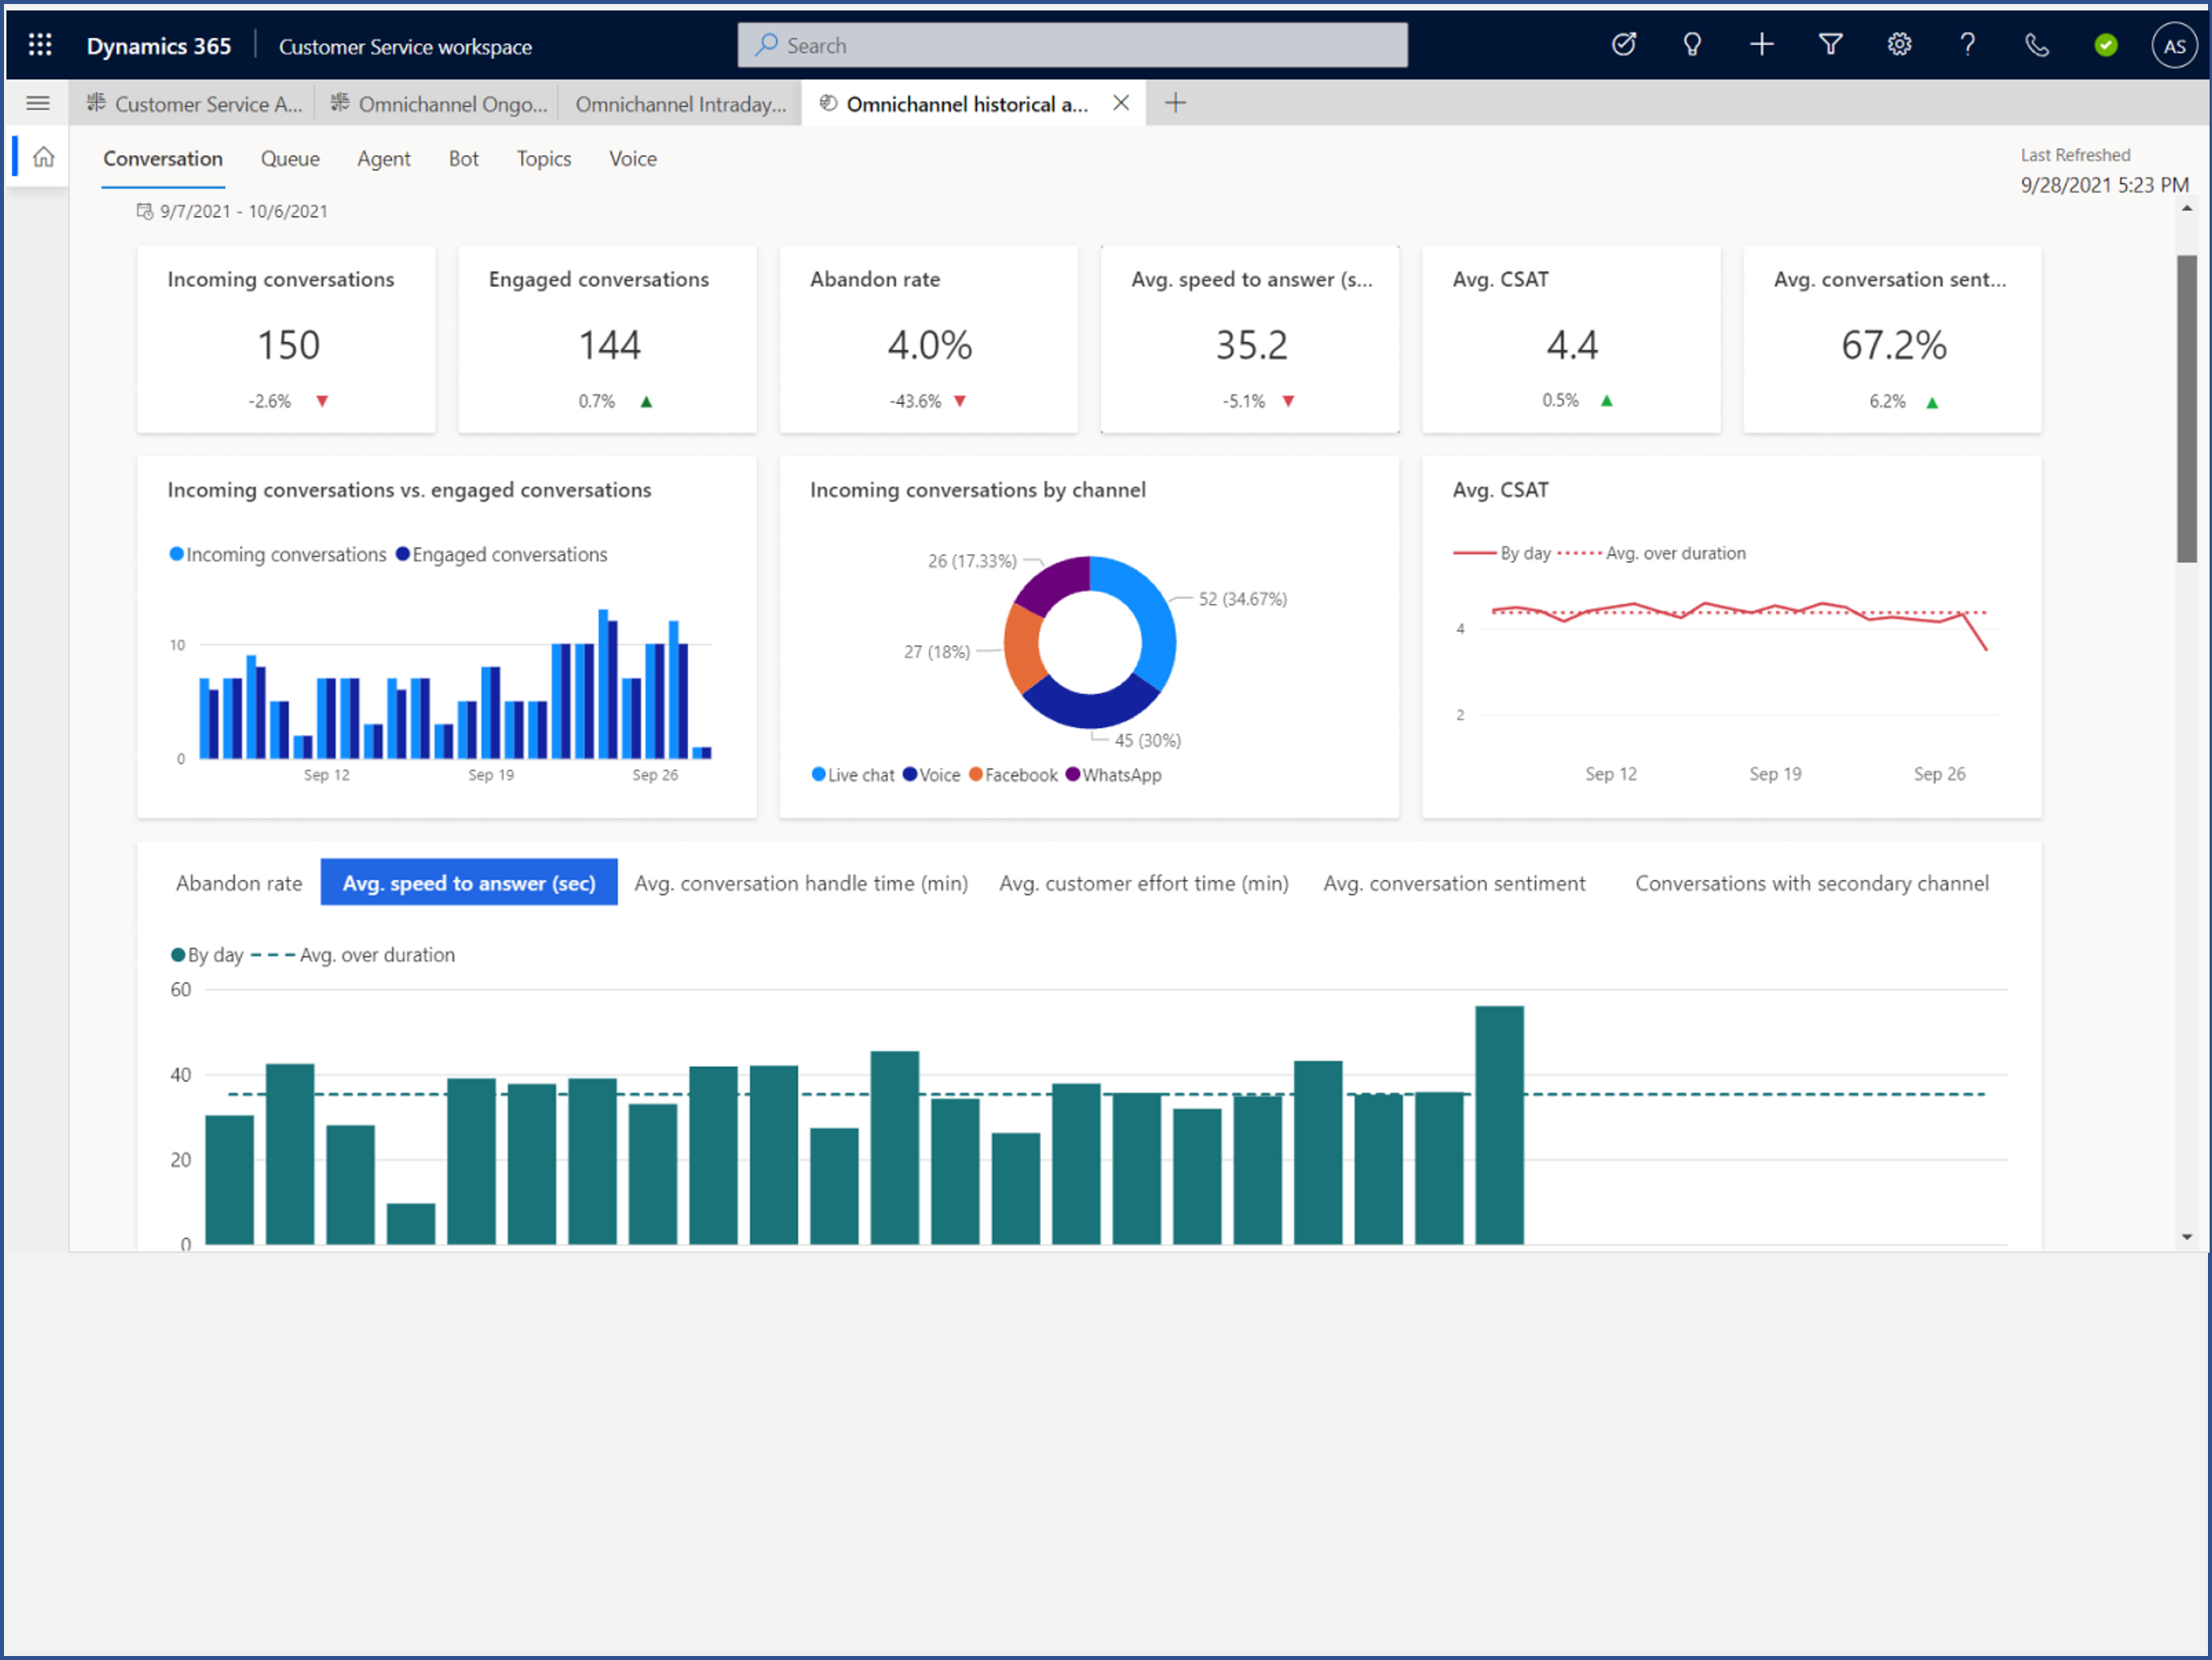Screen dimensions: 2212x1660
Task: Click the question mark help icon
Action: [1967, 45]
